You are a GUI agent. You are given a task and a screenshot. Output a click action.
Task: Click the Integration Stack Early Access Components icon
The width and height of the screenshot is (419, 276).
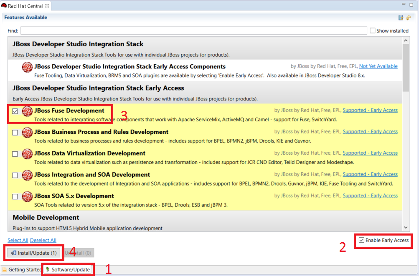pyautogui.click(x=27, y=67)
